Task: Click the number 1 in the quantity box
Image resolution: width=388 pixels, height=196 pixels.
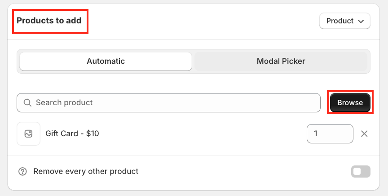Action: pyautogui.click(x=316, y=134)
